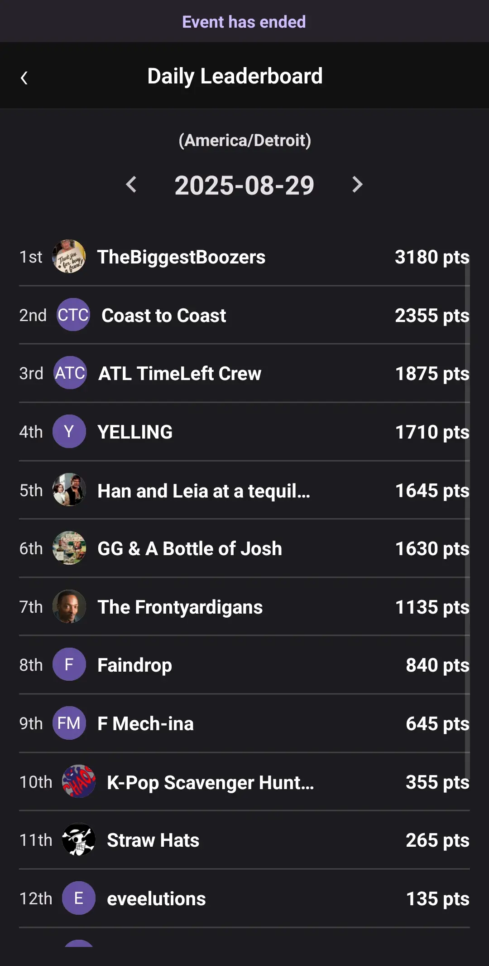Open the ATL TimeLeft Crew entry
The height and width of the screenshot is (966, 489).
pyautogui.click(x=180, y=374)
